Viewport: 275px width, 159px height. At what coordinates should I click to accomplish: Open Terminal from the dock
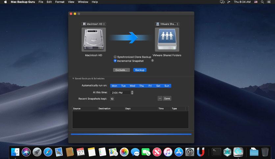point(216,152)
